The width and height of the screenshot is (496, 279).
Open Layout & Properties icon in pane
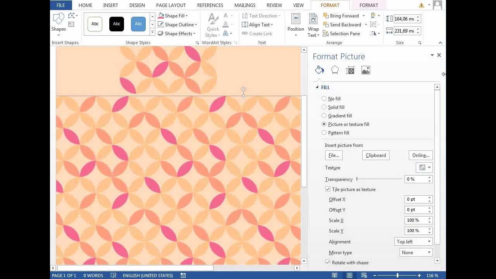350,70
